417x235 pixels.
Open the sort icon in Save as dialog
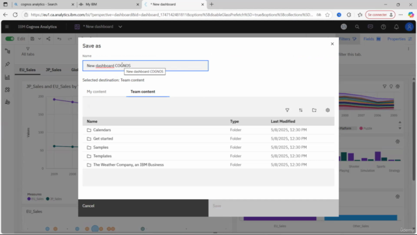tap(300, 110)
